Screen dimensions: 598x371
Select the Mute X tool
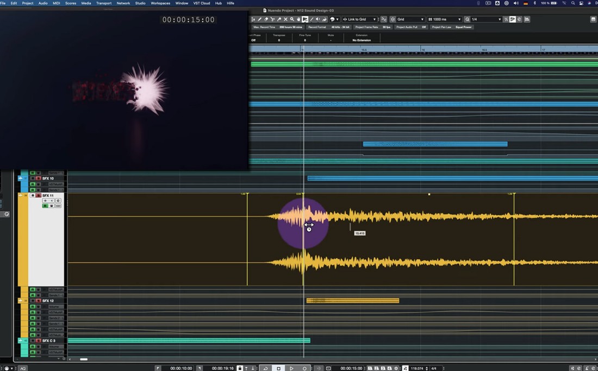click(x=285, y=20)
